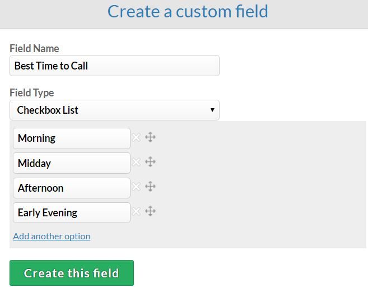Click the reorder icon for Early Evening

[150, 211]
